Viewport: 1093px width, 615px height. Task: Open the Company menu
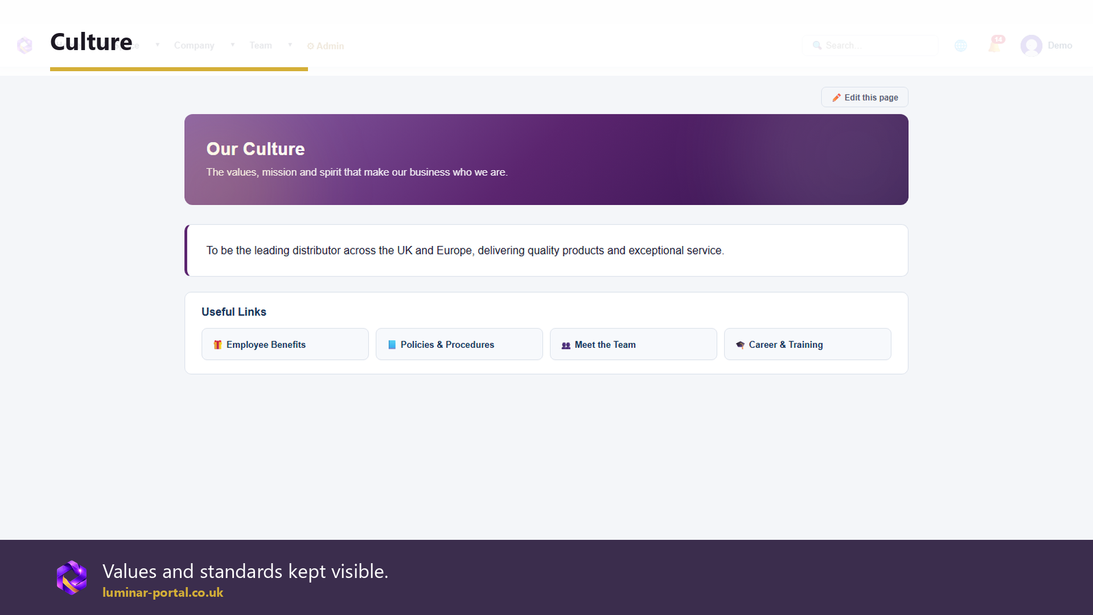(x=194, y=46)
